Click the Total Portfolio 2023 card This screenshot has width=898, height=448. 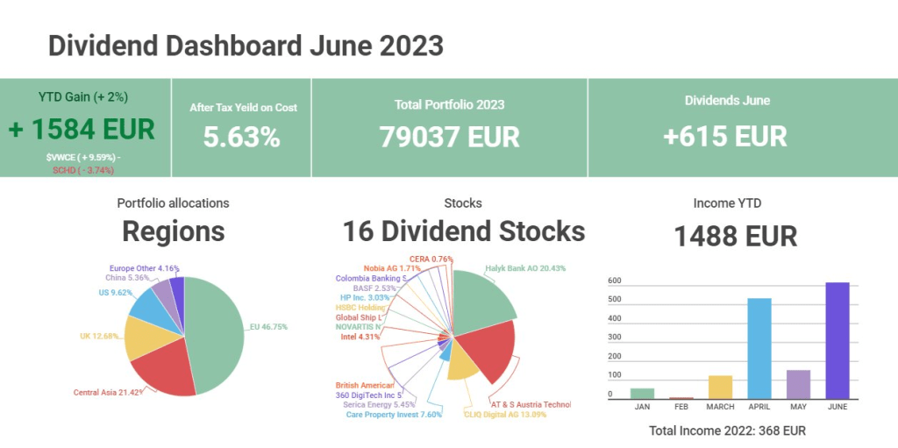point(449,128)
